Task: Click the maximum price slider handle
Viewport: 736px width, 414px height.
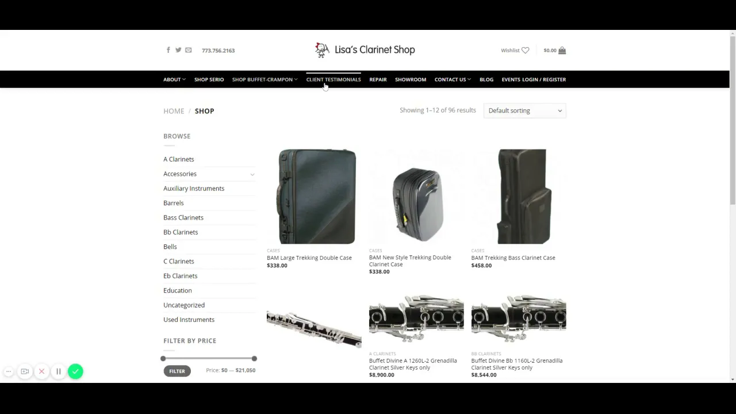Action: coord(254,359)
